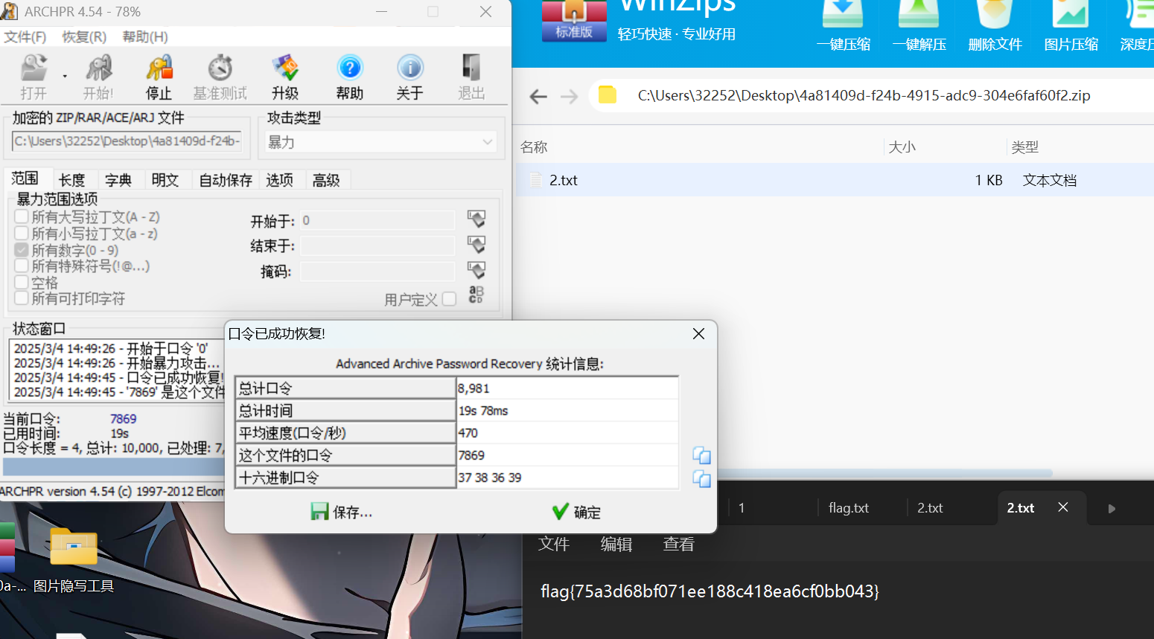Click the brute-force progress bar

pyautogui.click(x=112, y=466)
